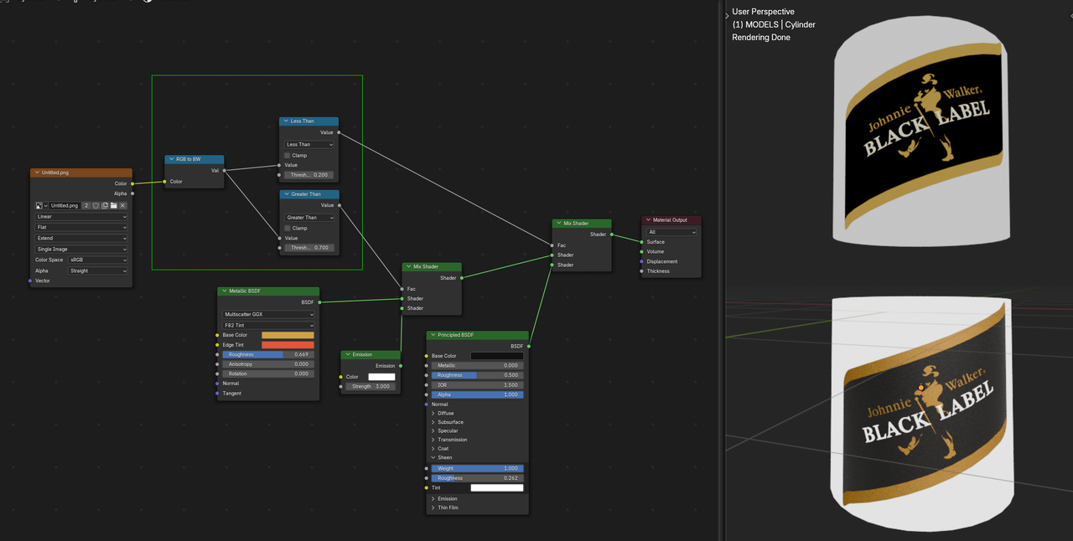Click the Untitled.png image name field

65,205
